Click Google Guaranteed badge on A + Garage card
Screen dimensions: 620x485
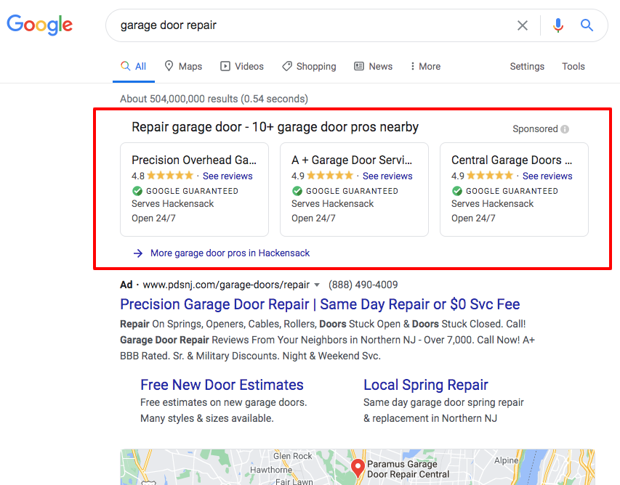tap(345, 191)
